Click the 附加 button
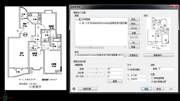 [x=134, y=24]
